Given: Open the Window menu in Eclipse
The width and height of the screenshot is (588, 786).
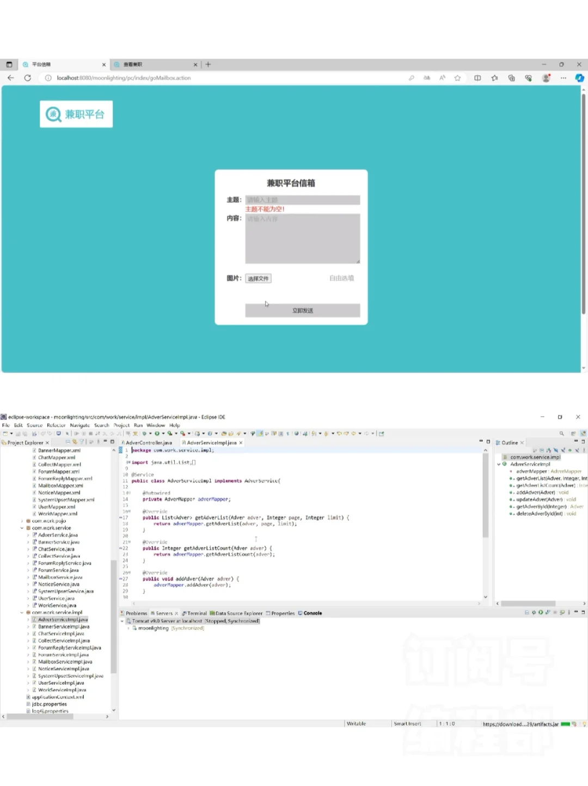Looking at the screenshot, I should click(156, 425).
